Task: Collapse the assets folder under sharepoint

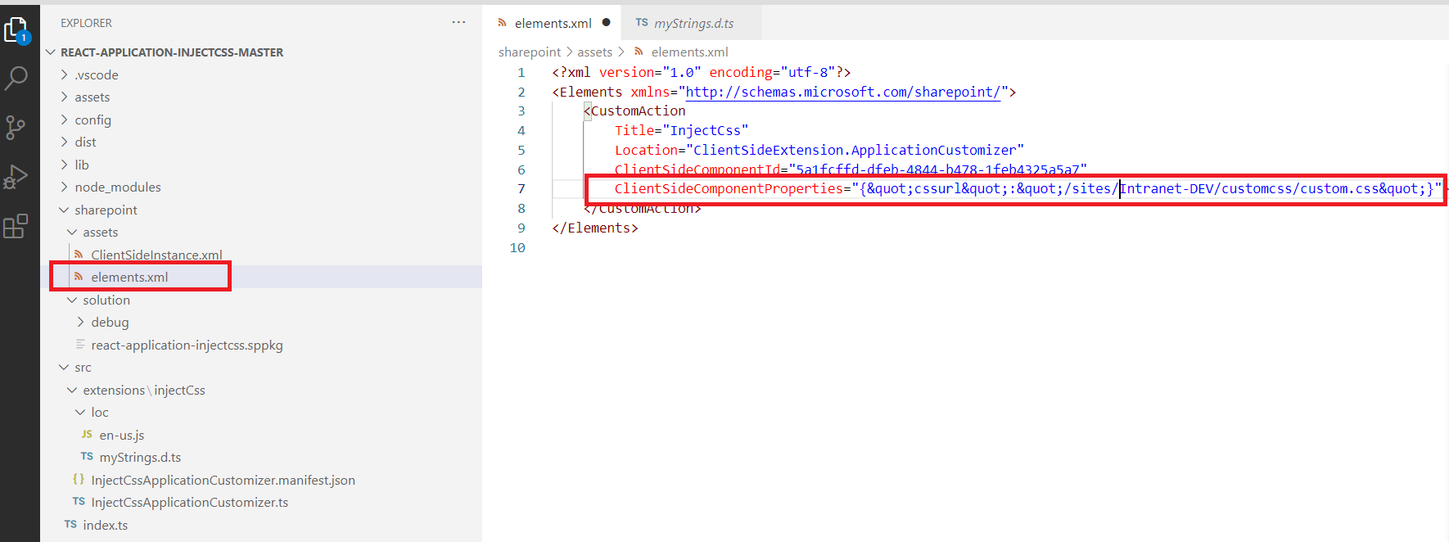Action: click(100, 233)
